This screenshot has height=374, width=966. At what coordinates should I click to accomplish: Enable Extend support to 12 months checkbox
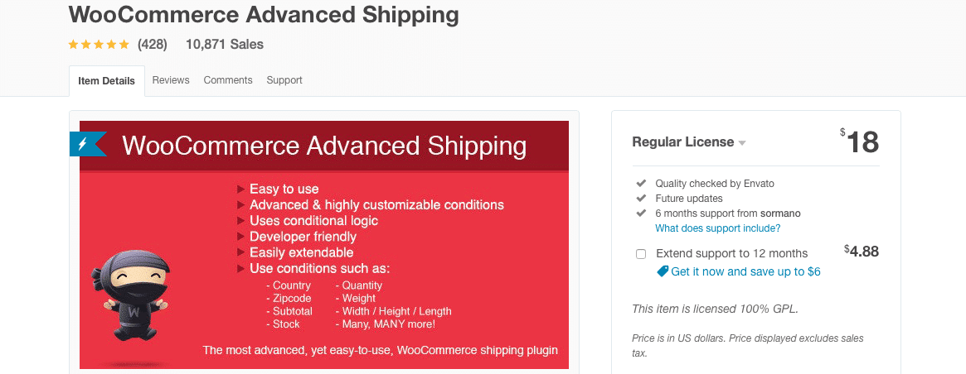point(641,254)
